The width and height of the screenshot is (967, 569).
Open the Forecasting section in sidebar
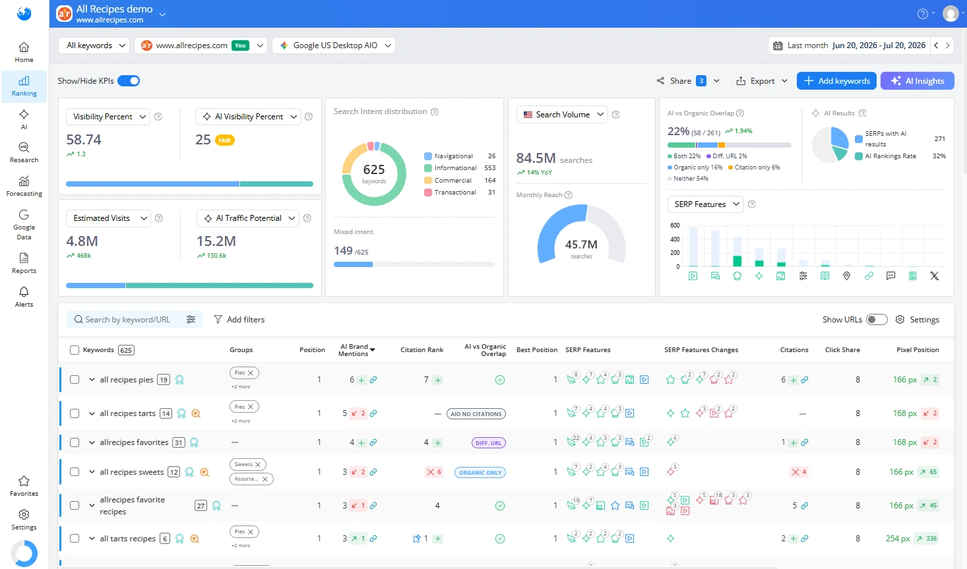(24, 187)
